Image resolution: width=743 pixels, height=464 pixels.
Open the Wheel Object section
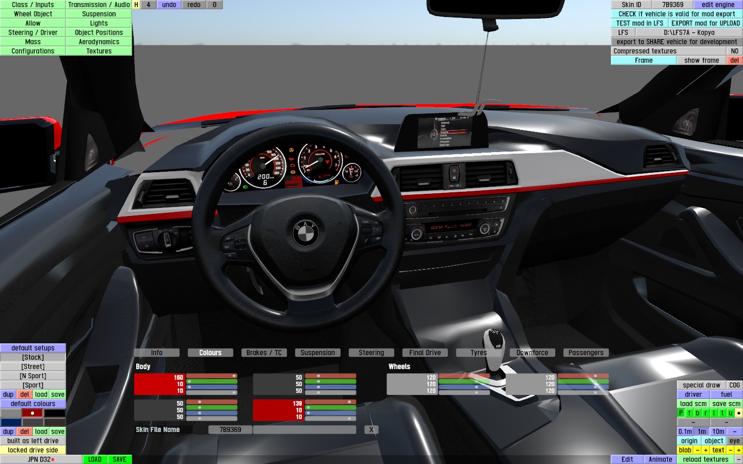click(33, 14)
